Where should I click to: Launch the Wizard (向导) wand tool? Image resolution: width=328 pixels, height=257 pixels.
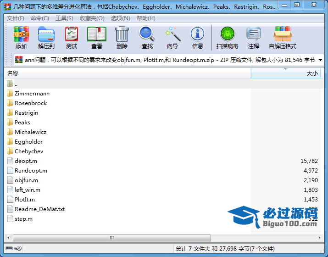pyautogui.click(x=172, y=34)
